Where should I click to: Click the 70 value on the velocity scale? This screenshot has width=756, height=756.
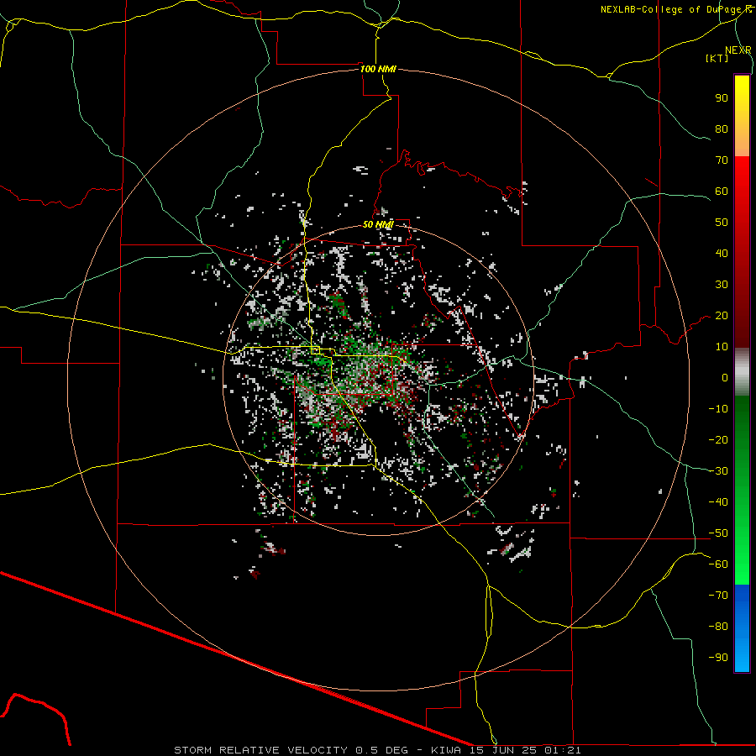(x=722, y=160)
